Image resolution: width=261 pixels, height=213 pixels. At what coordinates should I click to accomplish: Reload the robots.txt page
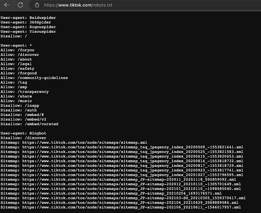click(20, 5)
